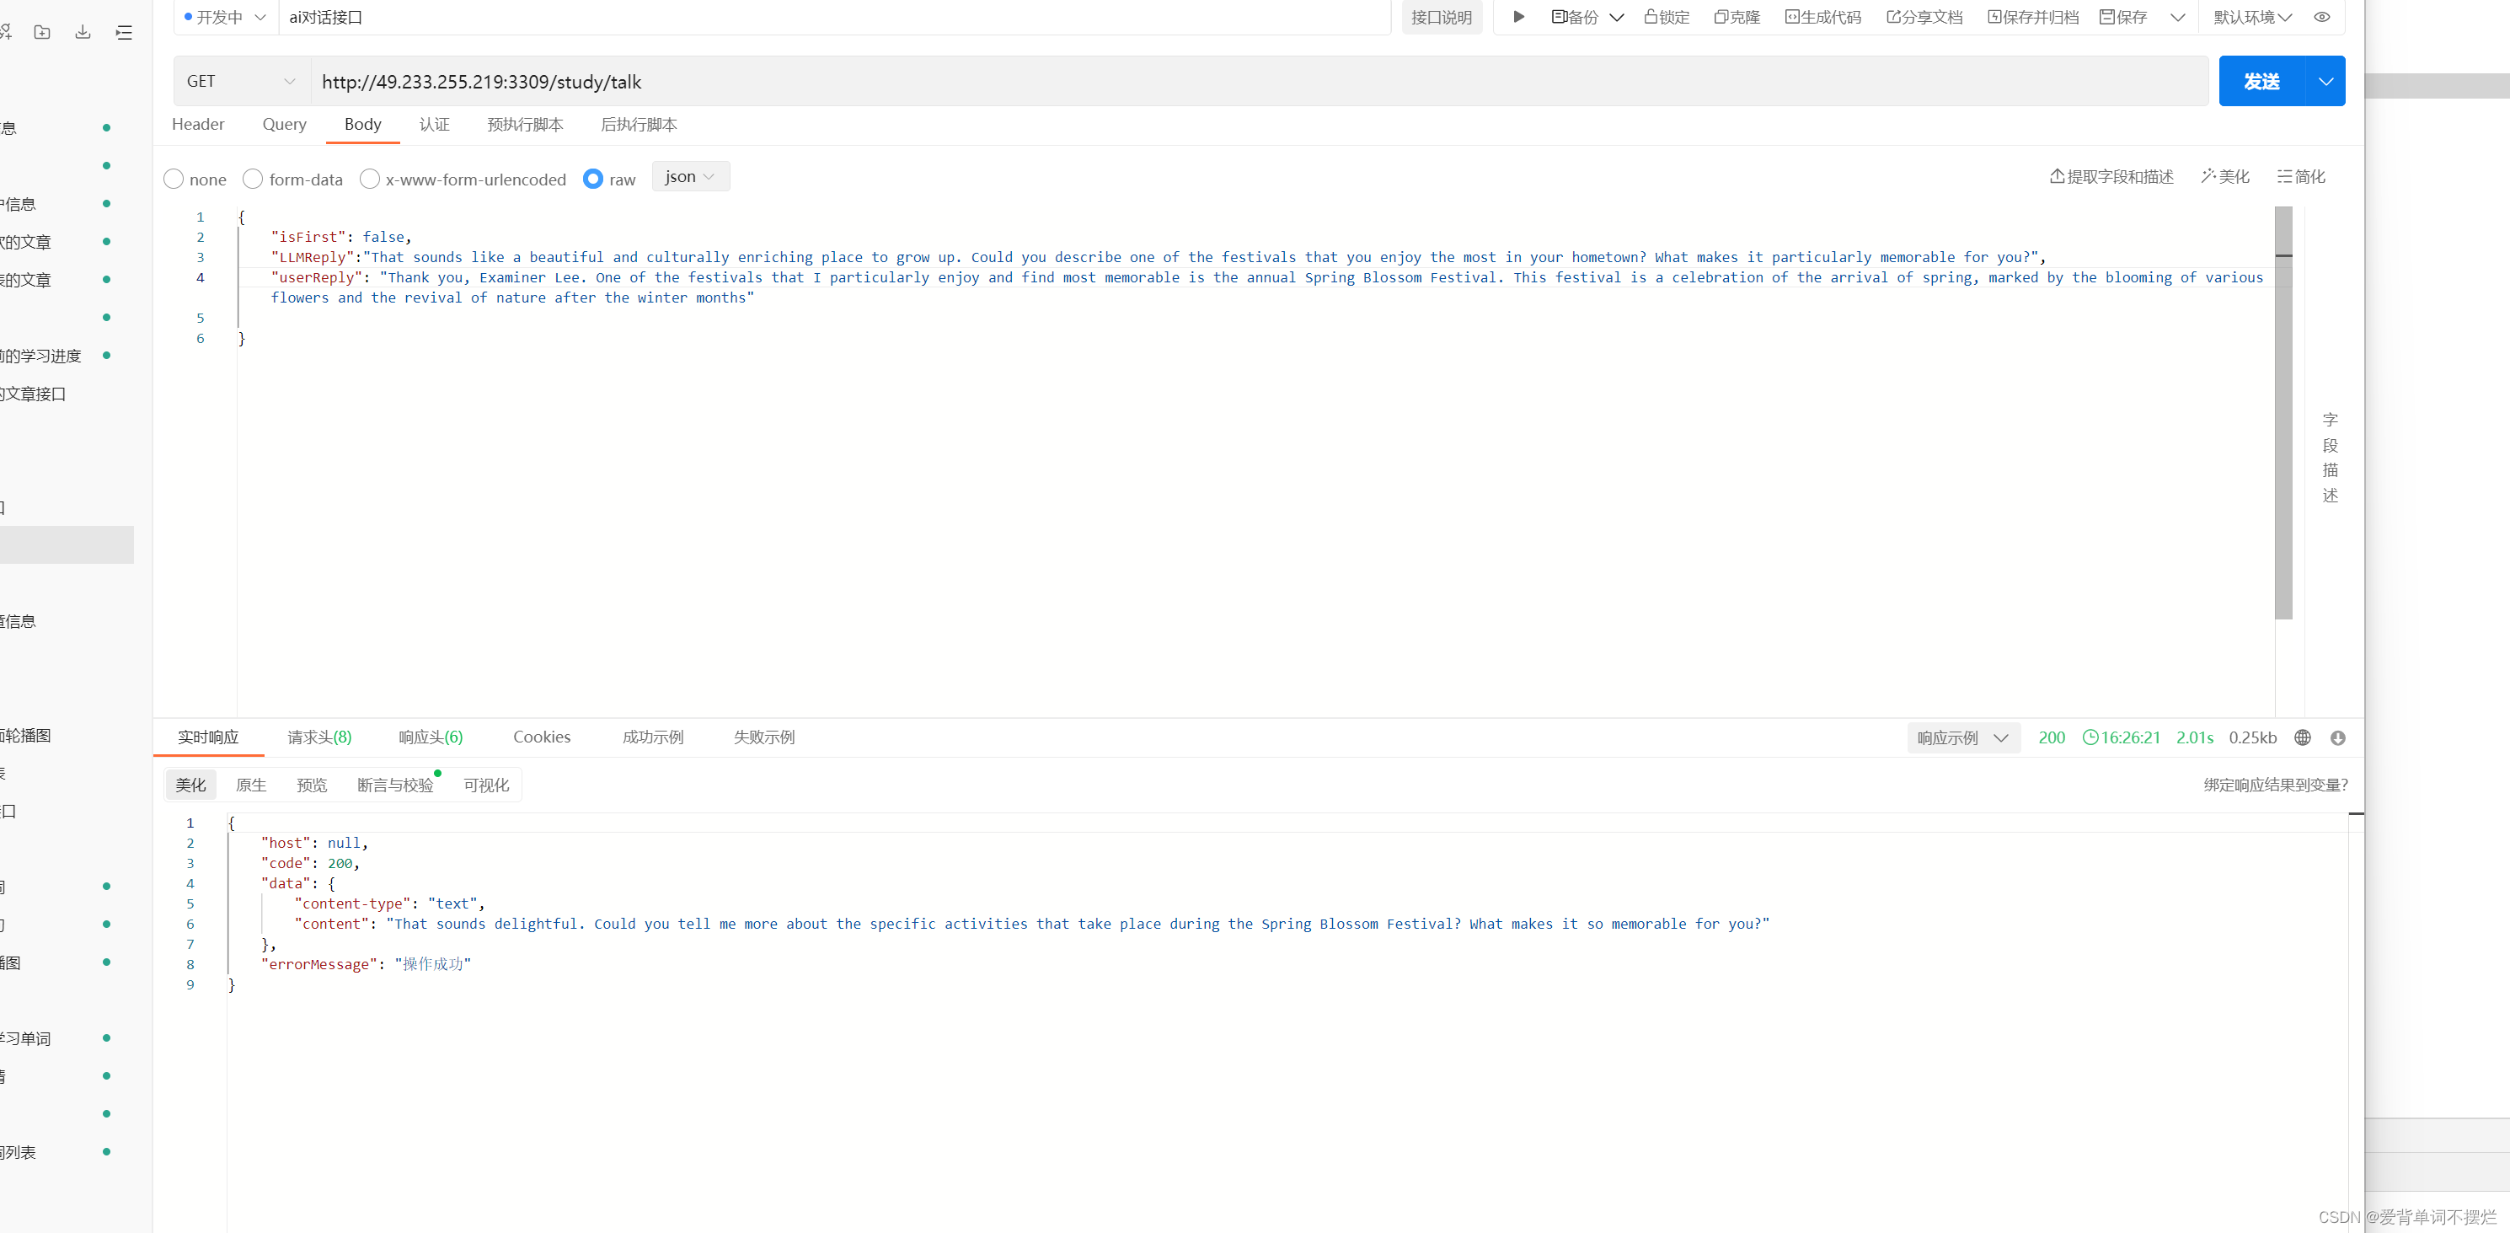Expand the arrow next to the Send button

tap(2325, 81)
